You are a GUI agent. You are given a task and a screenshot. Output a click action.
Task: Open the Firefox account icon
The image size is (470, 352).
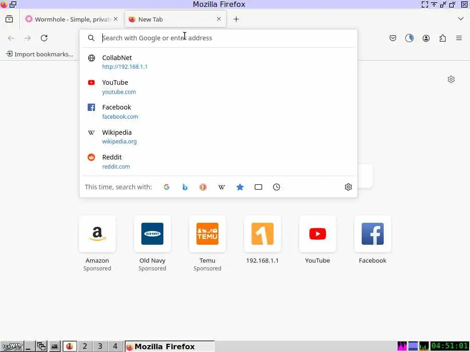[426, 38]
